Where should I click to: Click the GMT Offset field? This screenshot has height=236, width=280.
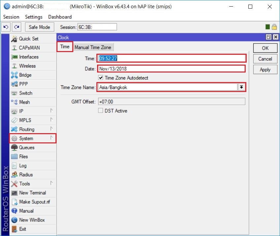pos(172,102)
